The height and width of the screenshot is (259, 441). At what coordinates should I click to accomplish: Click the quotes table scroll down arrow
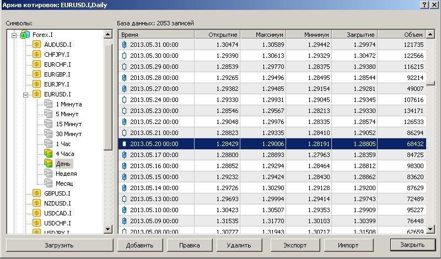(x=431, y=229)
